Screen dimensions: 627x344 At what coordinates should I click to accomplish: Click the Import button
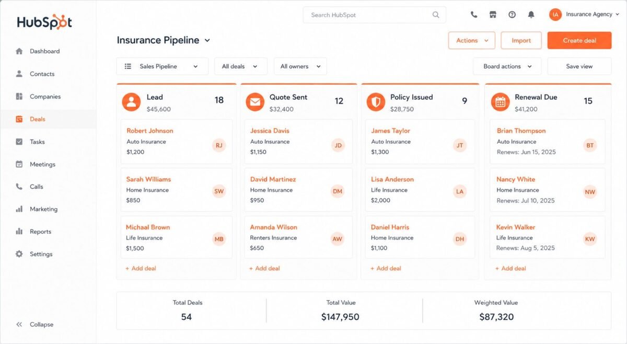pyautogui.click(x=521, y=40)
